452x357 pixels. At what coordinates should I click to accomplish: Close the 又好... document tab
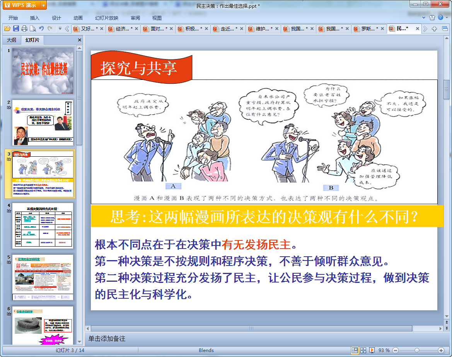pyautogui.click(x=101, y=29)
